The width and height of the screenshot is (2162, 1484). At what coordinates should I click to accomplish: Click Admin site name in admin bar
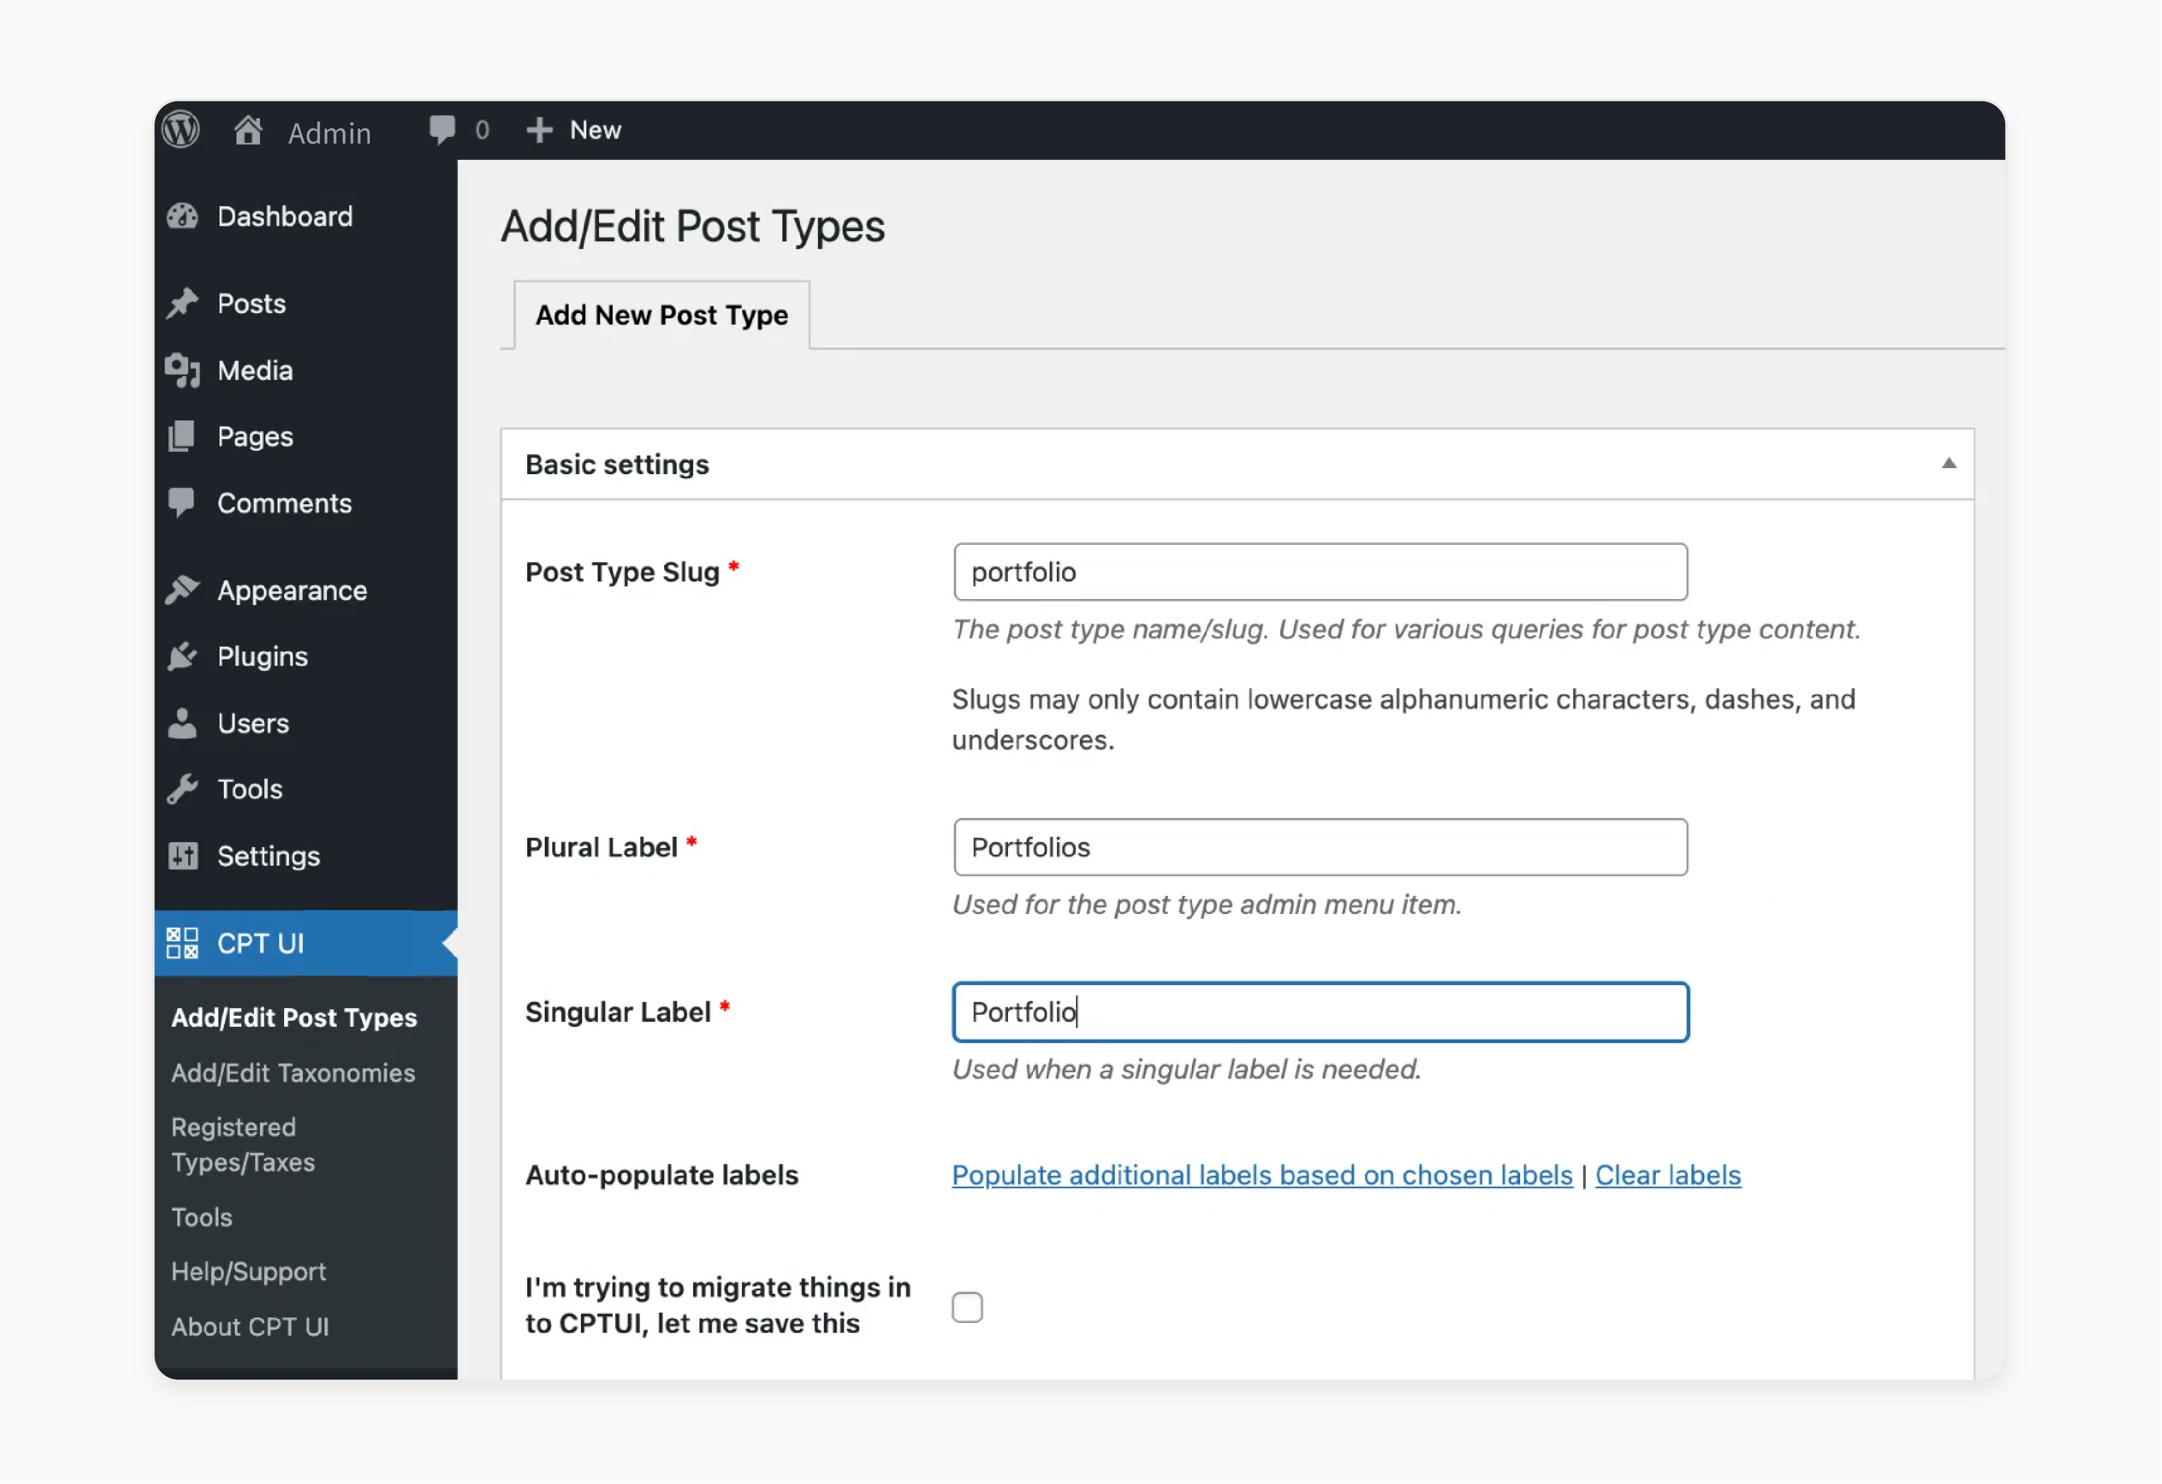(x=329, y=133)
